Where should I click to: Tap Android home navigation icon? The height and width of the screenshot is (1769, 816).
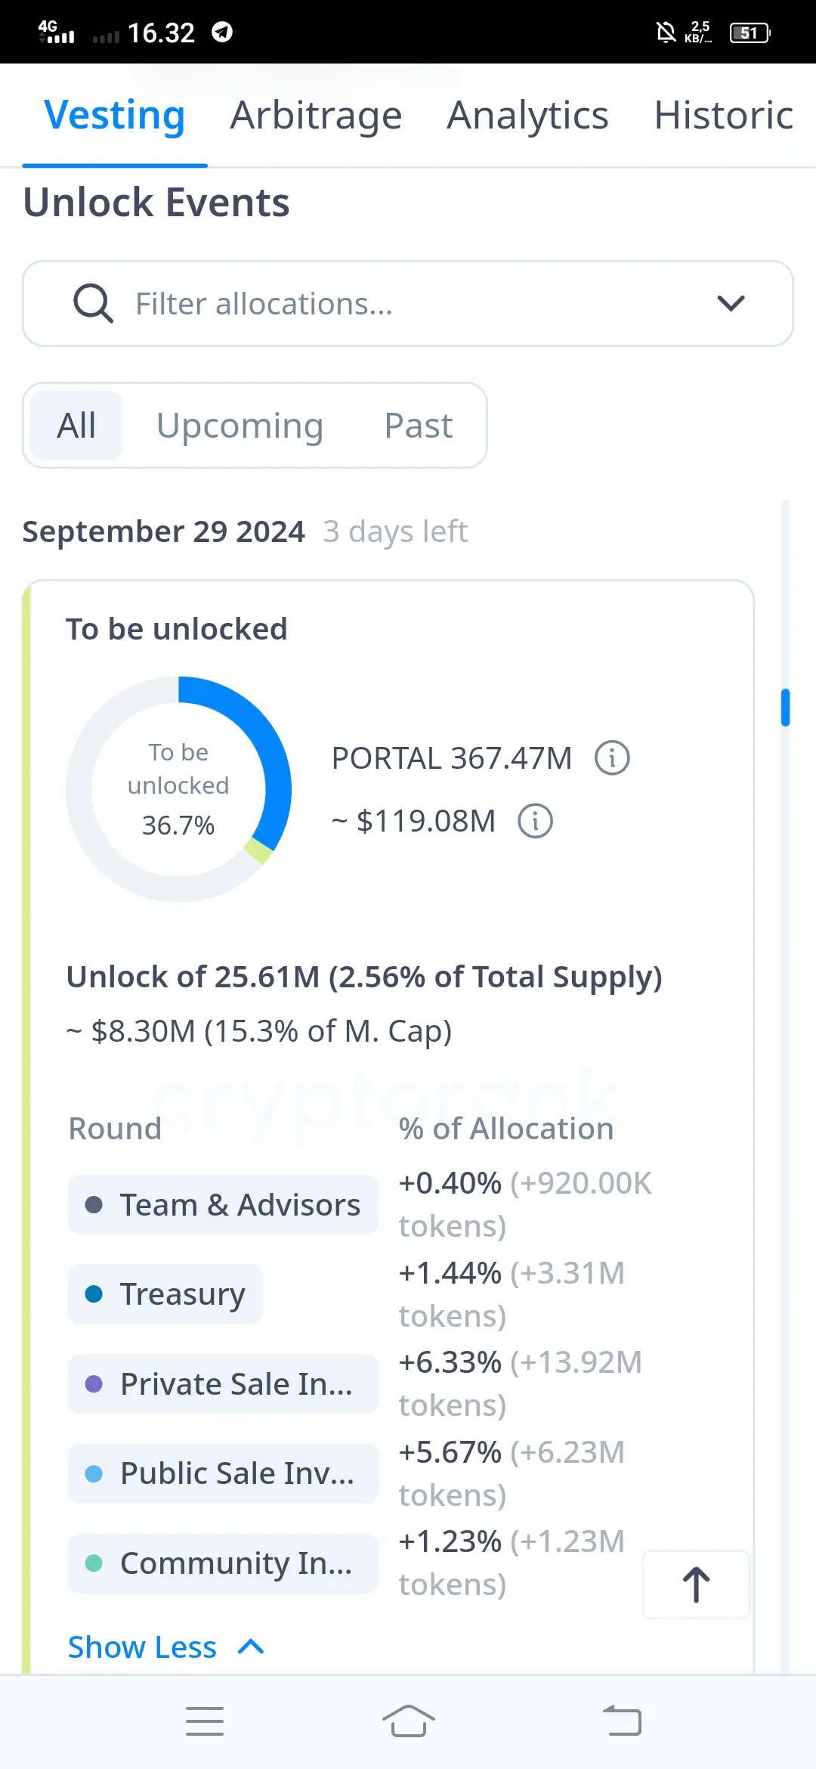tap(408, 1721)
